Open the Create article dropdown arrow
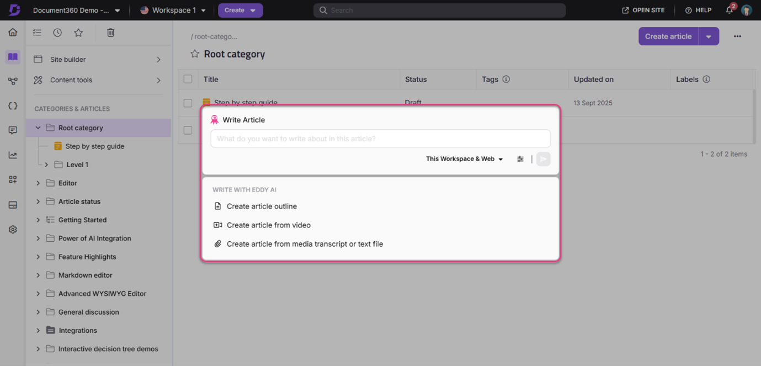This screenshot has width=761, height=366. click(709, 36)
